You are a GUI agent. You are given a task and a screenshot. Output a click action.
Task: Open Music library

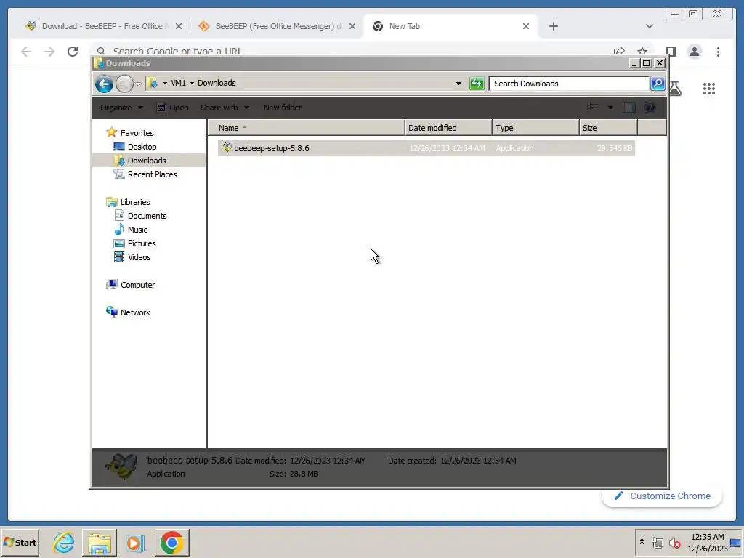[x=137, y=229]
